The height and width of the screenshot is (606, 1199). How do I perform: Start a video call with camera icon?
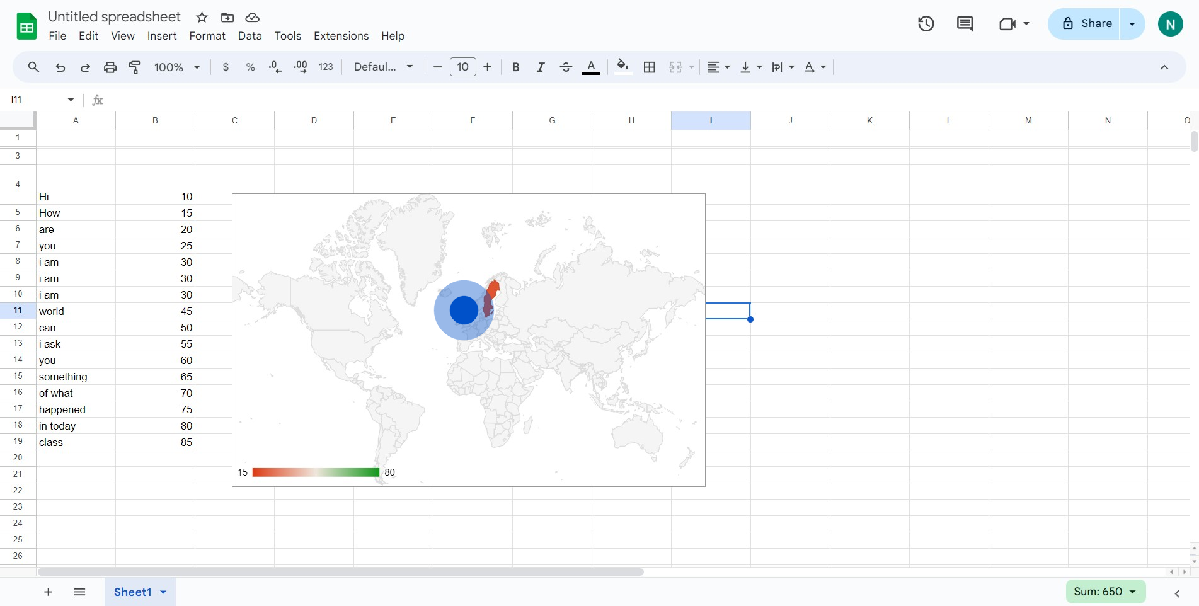(x=1007, y=24)
